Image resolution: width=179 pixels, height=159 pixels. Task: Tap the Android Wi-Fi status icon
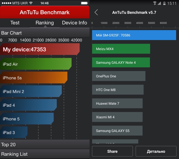pos(155,3)
